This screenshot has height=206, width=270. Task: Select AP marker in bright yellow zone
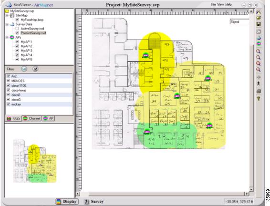tap(145, 55)
